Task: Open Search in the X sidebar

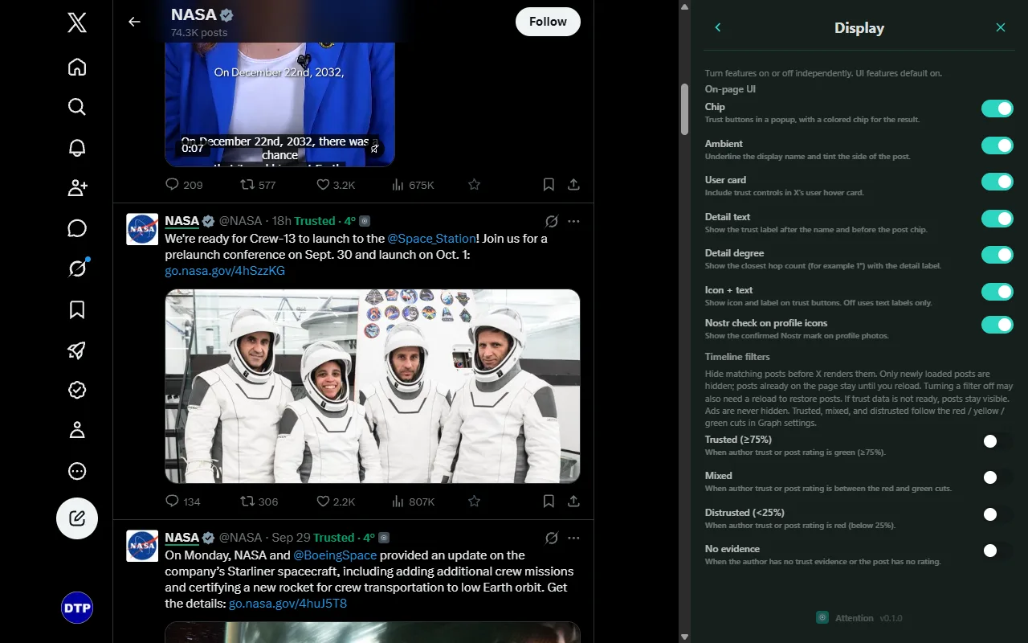Action: pos(77,107)
